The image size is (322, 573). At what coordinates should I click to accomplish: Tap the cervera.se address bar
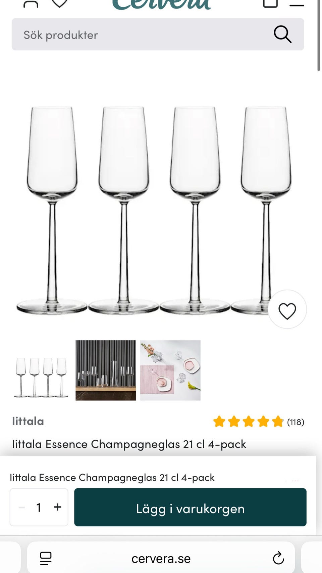point(161,559)
